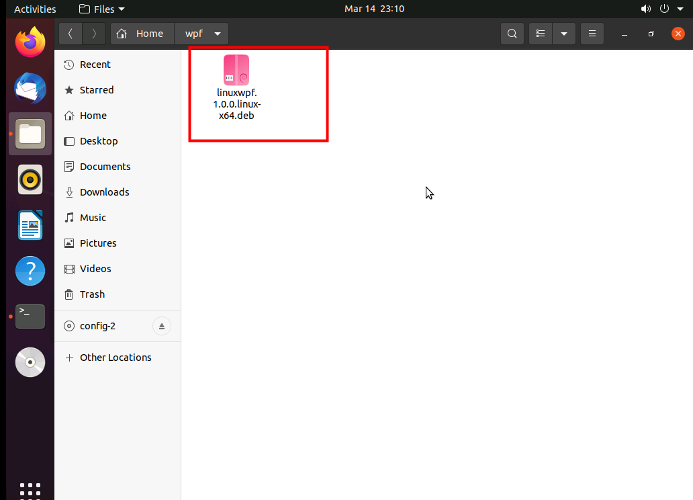Open the hamburger main menu
The image size is (693, 500).
[592, 34]
